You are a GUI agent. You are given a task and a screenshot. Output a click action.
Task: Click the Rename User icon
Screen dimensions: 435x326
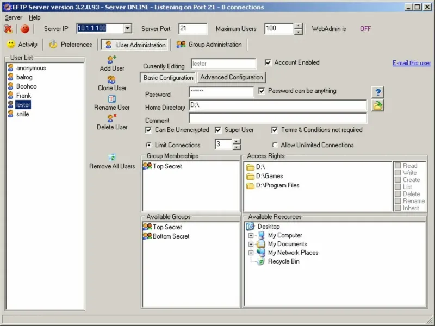click(x=112, y=99)
